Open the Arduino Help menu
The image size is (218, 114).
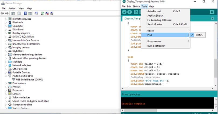click(x=151, y=6)
